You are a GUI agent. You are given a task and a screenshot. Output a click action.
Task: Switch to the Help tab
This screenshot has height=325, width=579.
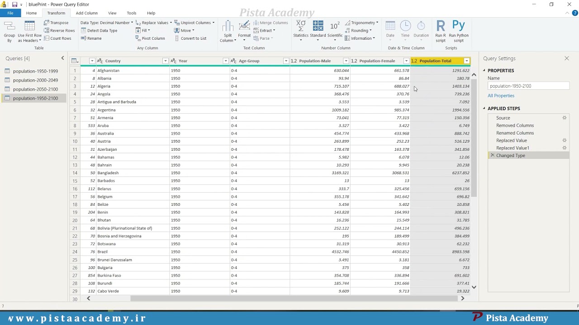click(151, 13)
